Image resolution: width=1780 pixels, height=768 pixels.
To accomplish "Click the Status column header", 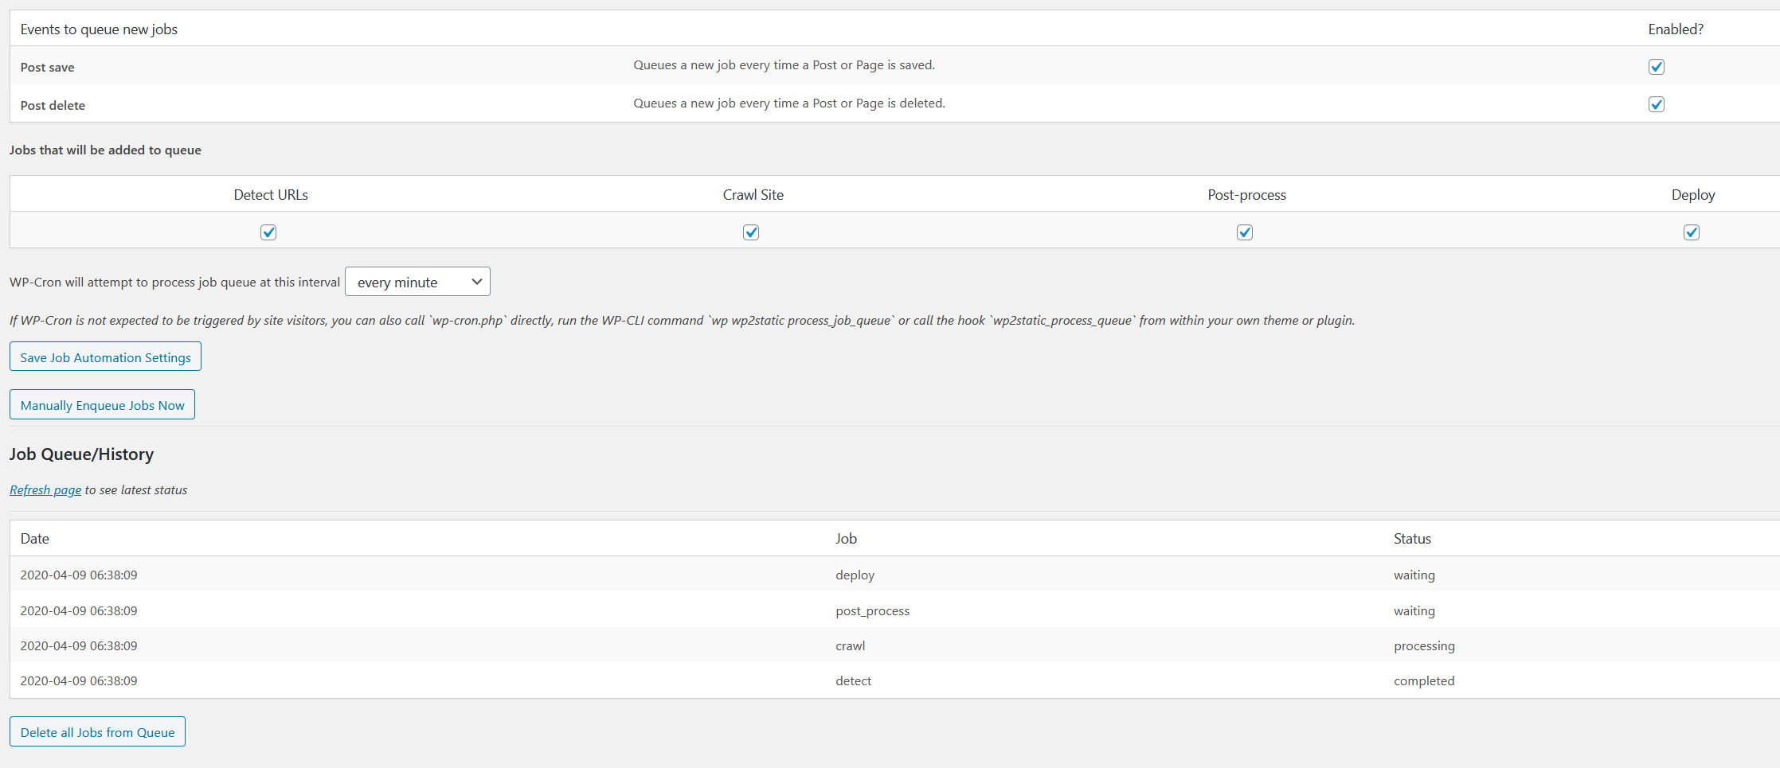I will click(1412, 538).
